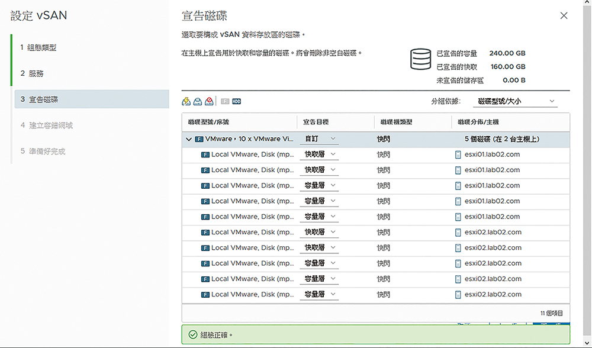
Task: Open second 快取層 dropdown for esxi02.lab02.com
Action: [x=319, y=247]
